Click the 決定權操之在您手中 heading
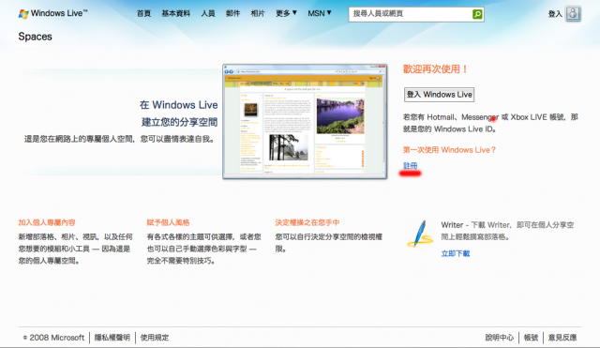Viewport: 600px width, 348px height. (x=307, y=222)
